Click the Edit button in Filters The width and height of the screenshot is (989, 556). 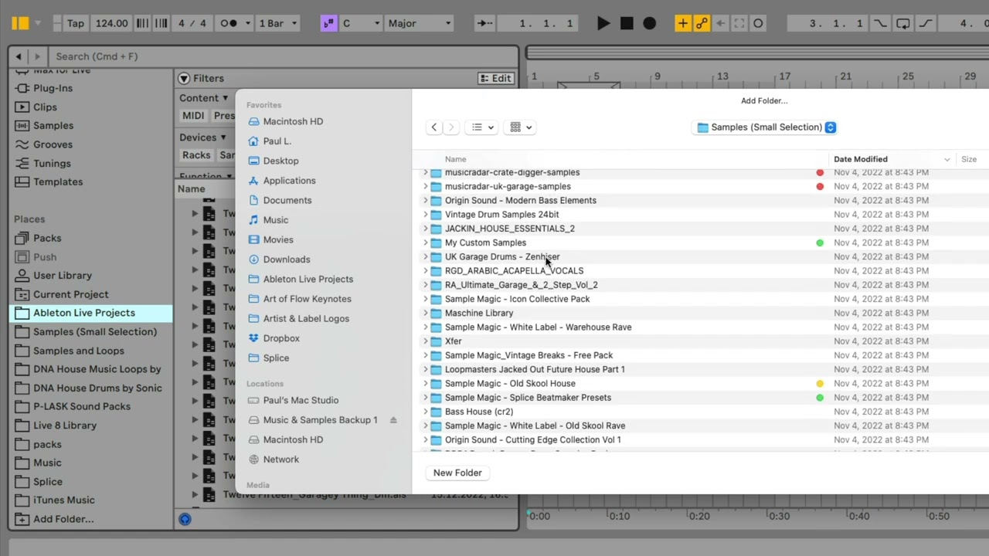(495, 78)
